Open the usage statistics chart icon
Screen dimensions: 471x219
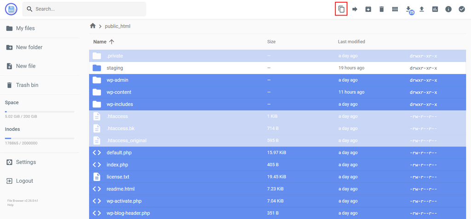coord(435,9)
